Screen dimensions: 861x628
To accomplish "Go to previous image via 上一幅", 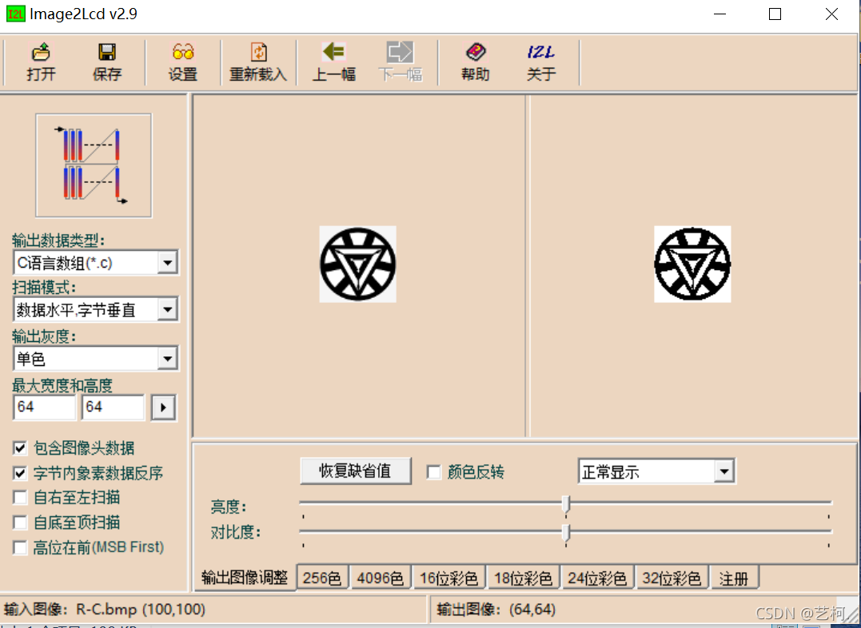I will (x=334, y=62).
